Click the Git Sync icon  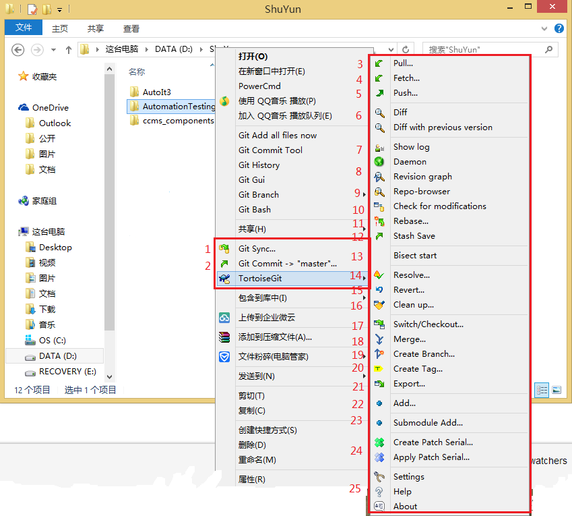224,249
